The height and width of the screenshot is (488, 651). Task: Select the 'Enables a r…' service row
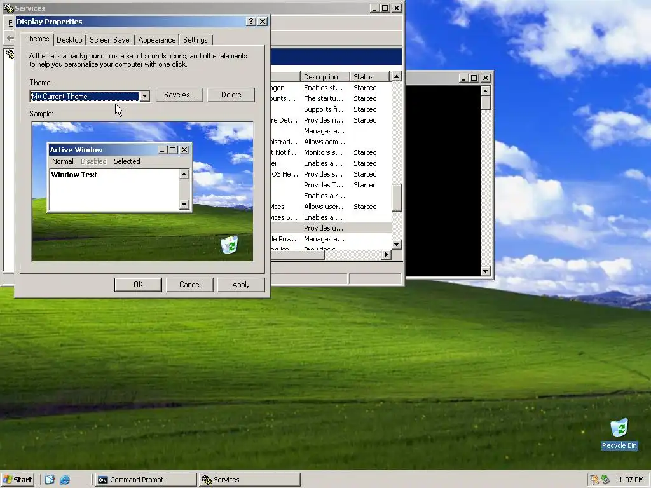pos(331,196)
